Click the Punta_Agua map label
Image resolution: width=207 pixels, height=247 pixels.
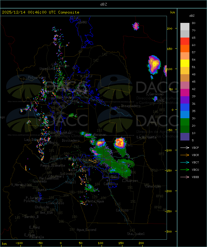click(x=95, y=201)
